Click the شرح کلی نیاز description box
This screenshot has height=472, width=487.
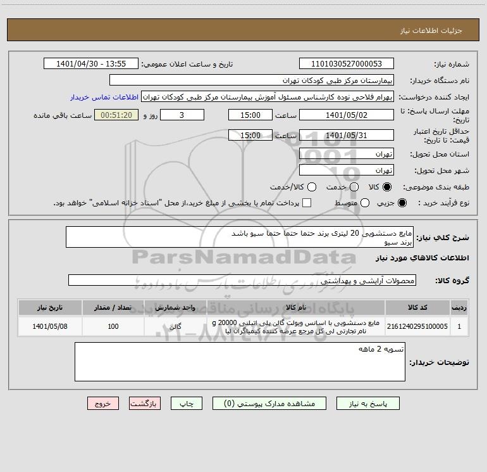pos(240,237)
